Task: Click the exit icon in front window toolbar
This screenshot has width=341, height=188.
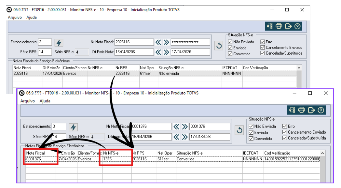Action: 311,110
